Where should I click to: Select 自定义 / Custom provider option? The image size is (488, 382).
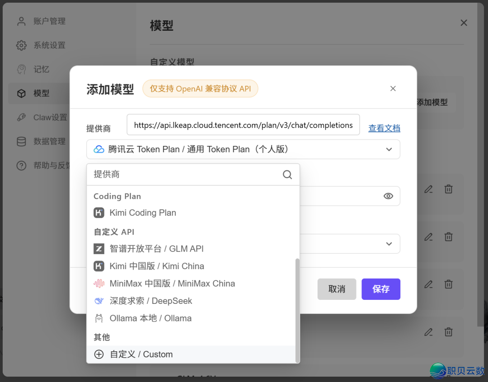(191, 354)
